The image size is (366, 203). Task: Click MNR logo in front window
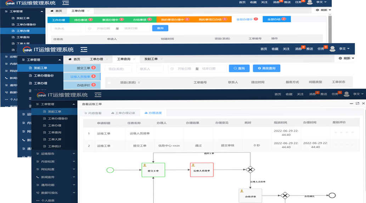pyautogui.click(x=42, y=95)
